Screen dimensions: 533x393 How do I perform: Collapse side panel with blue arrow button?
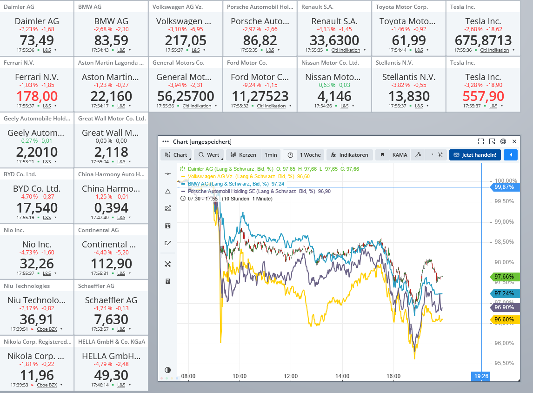511,155
